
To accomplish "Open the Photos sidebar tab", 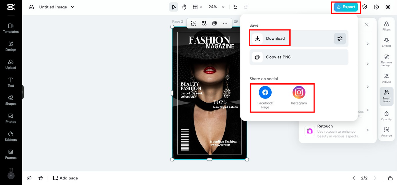I will pyautogui.click(x=11, y=118).
